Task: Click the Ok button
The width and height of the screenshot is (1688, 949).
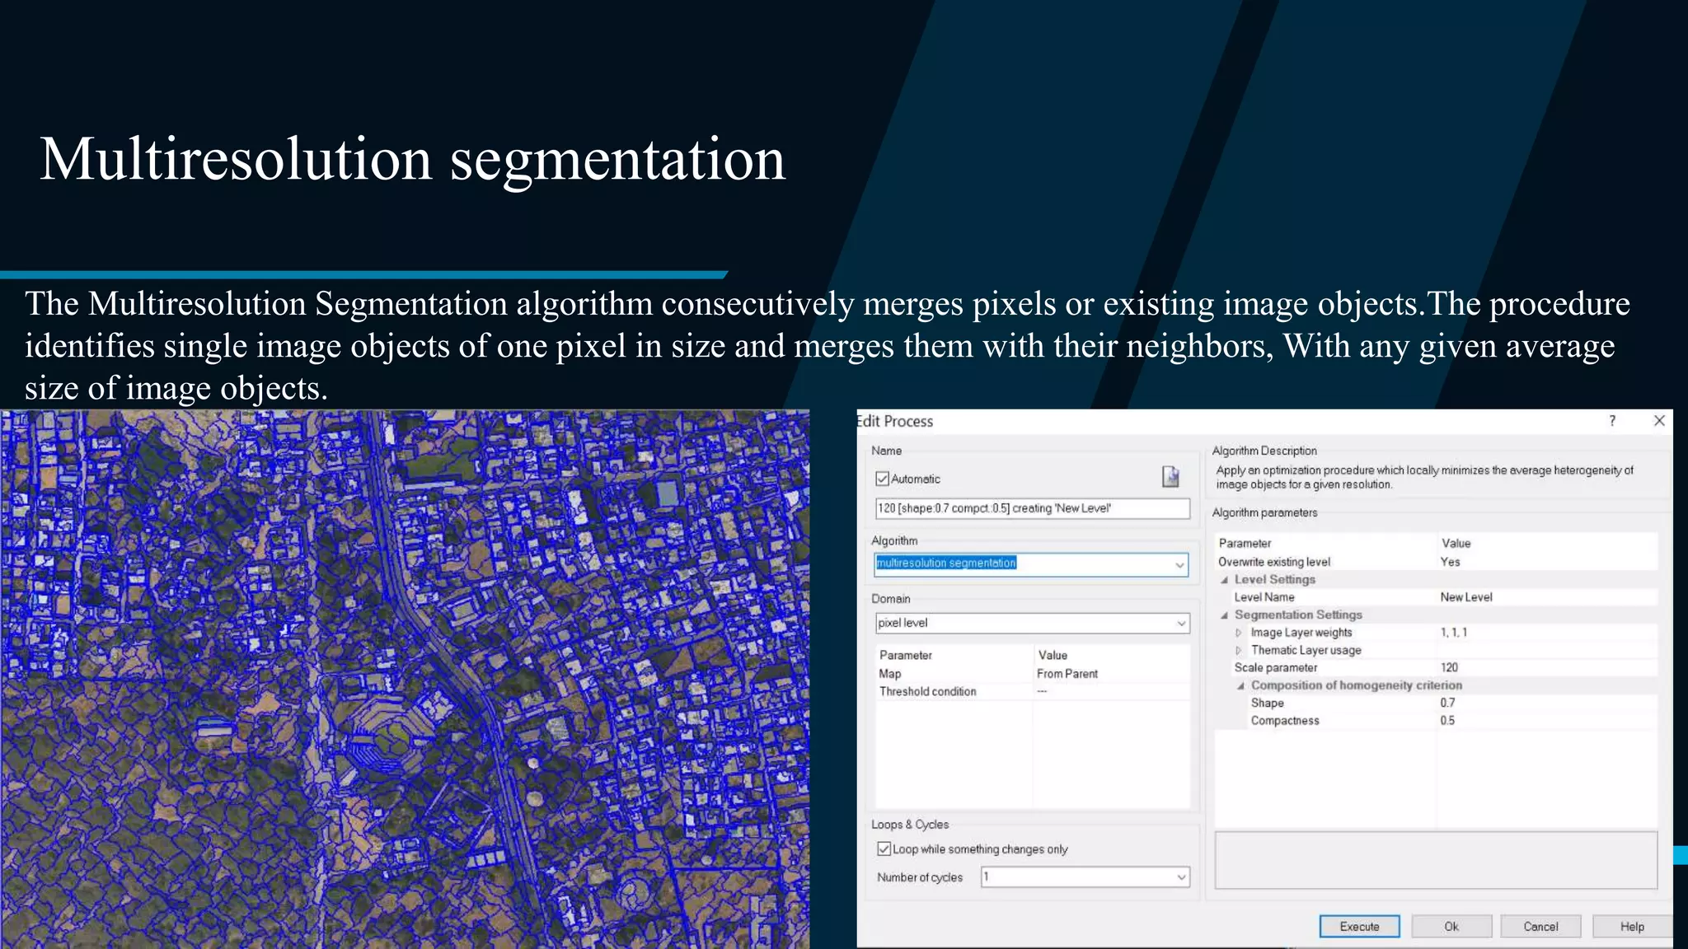Action: click(x=1451, y=926)
